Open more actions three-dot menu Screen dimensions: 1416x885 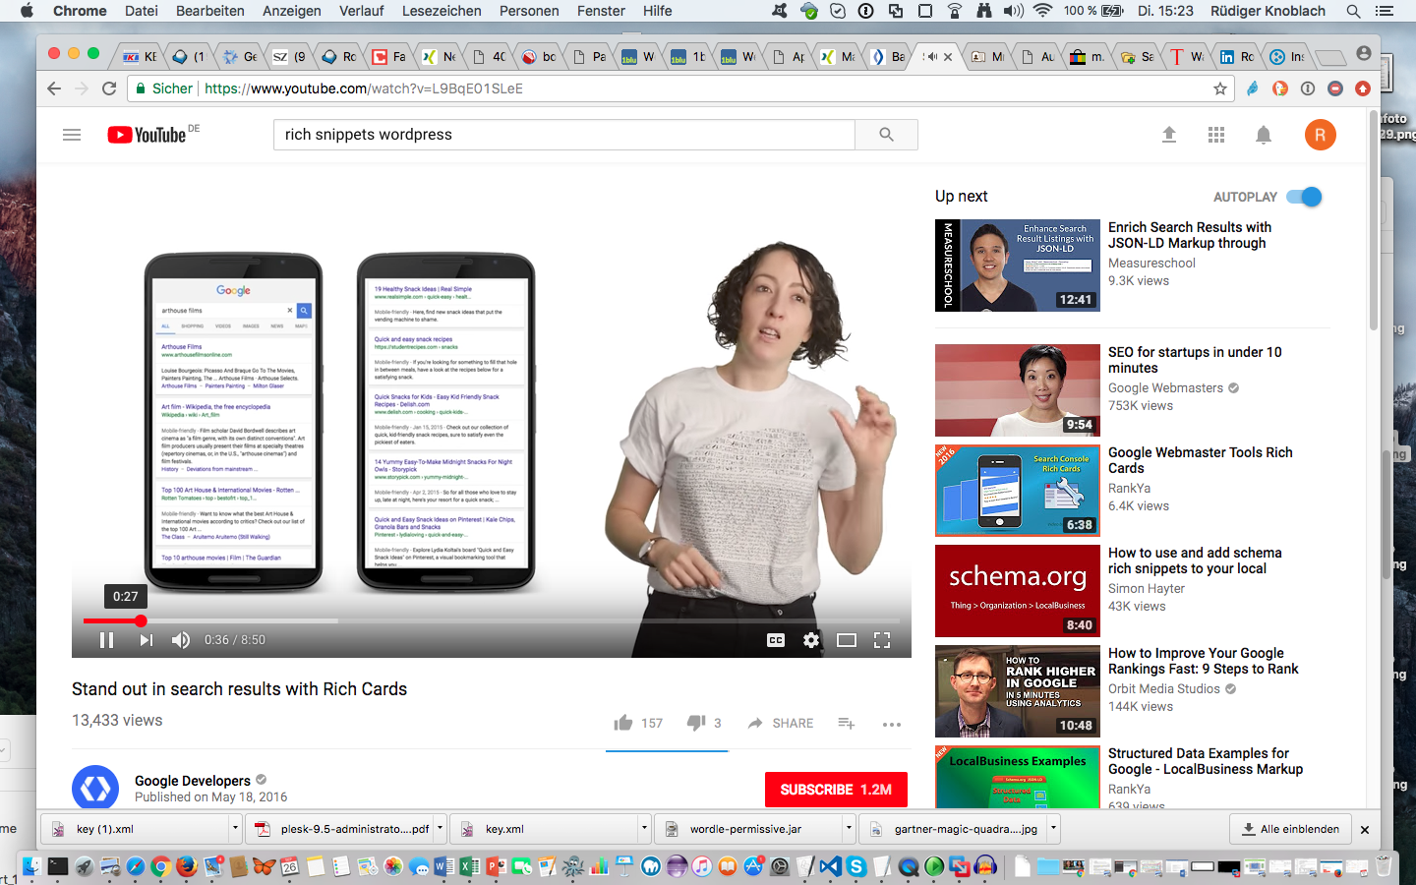coord(892,725)
